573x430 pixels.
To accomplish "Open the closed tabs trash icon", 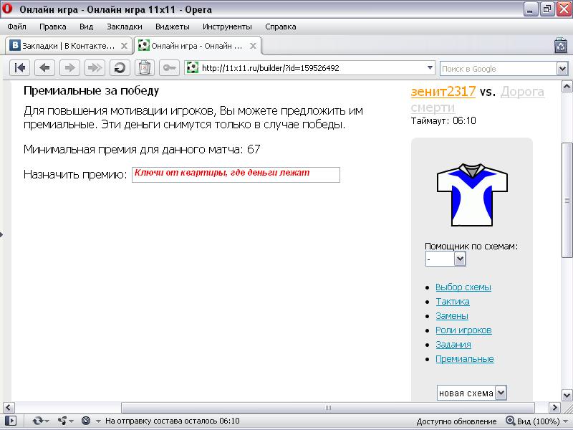I will pyautogui.click(x=560, y=46).
